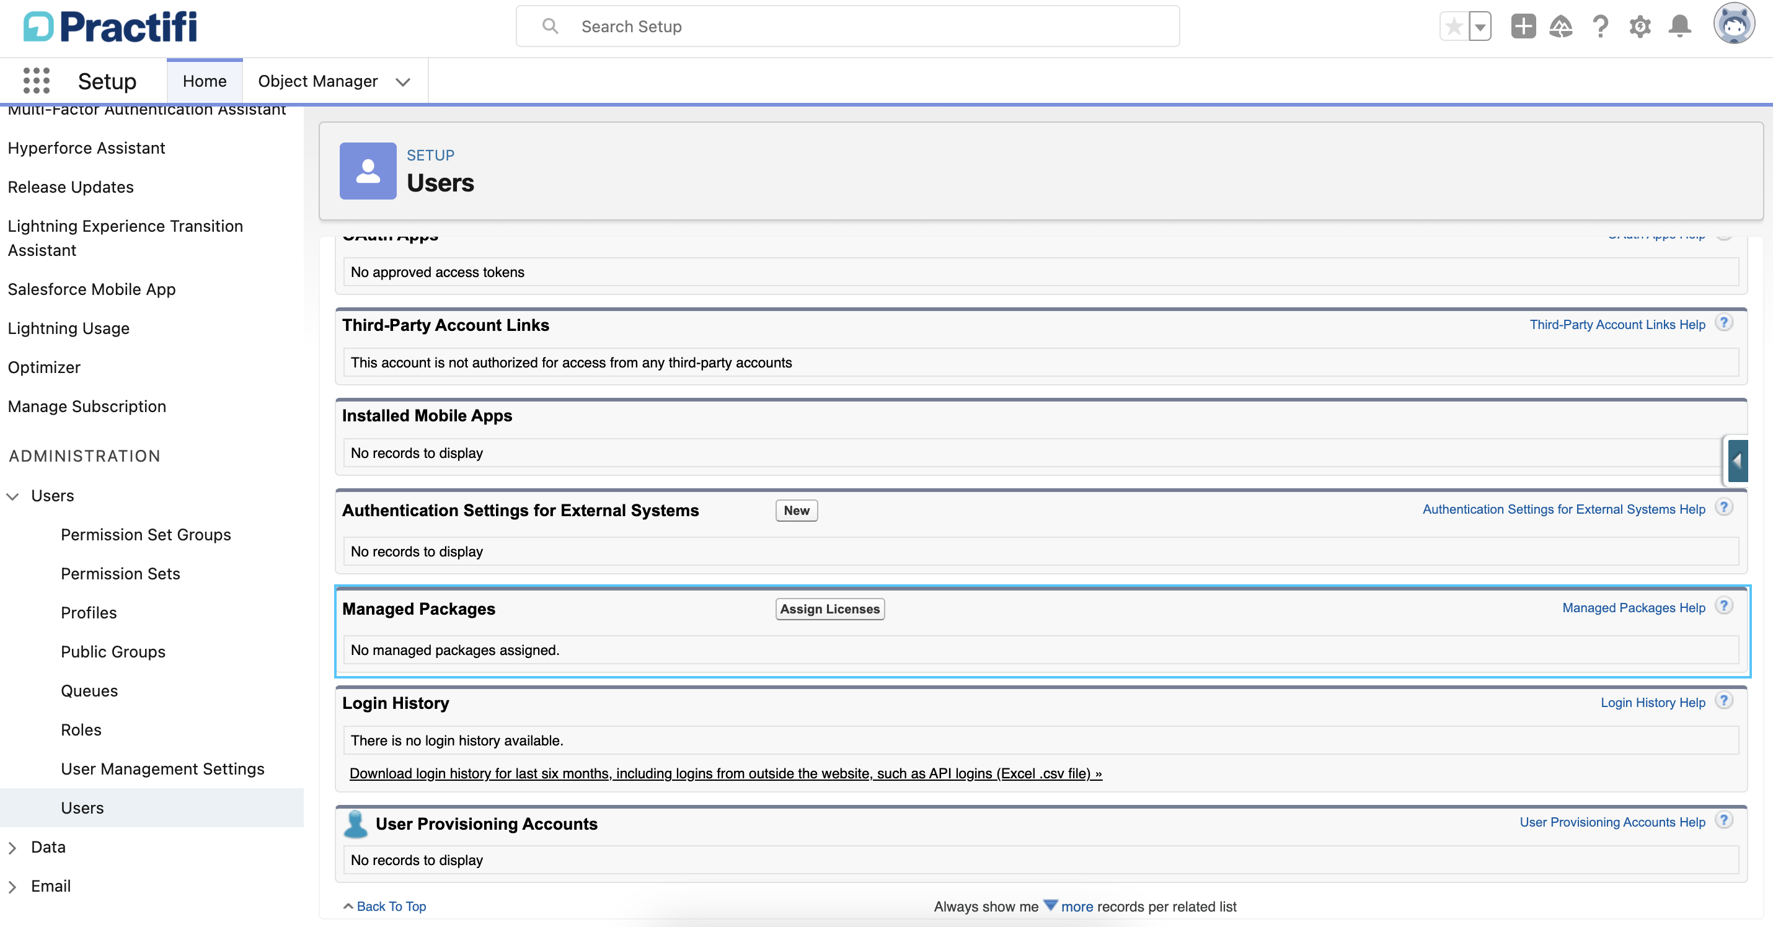The height and width of the screenshot is (927, 1773).
Task: Open Optimizer in sidebar
Action: pyautogui.click(x=44, y=367)
